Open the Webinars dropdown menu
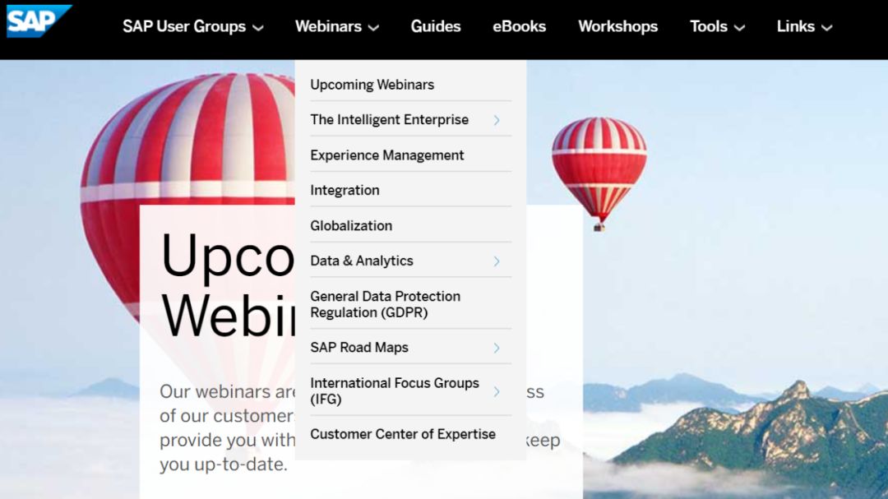Viewport: 888px width, 499px height. pos(337,26)
